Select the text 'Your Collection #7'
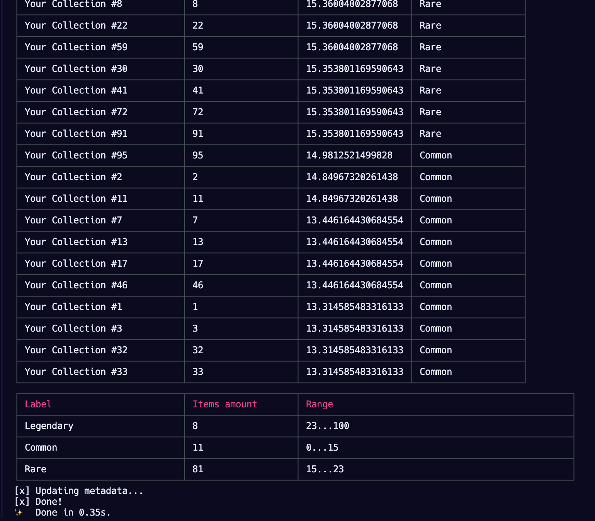The image size is (595, 521). pos(73,220)
